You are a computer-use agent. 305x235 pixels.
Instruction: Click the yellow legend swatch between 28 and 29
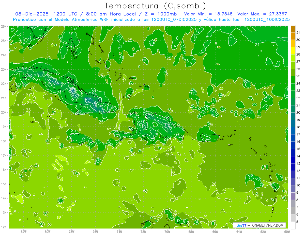click(293, 51)
